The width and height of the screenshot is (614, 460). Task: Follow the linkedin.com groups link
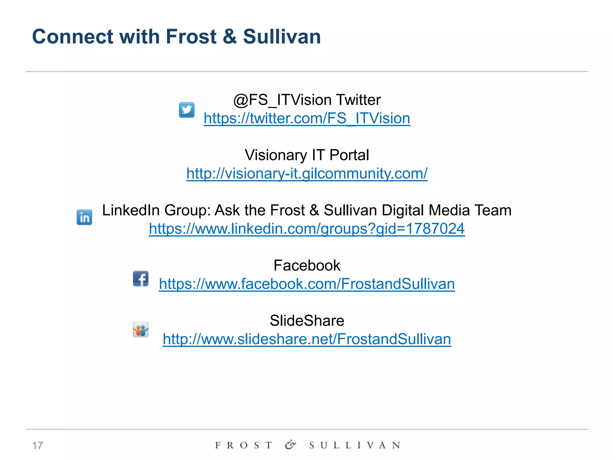307,229
